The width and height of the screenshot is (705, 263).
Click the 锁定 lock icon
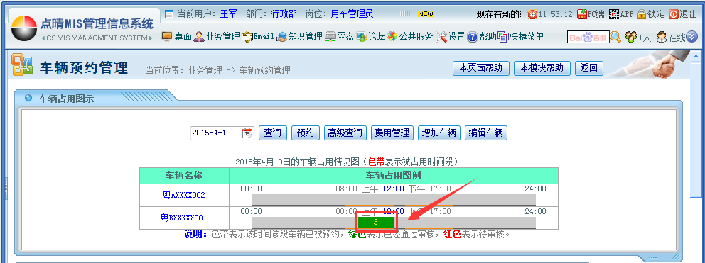pyautogui.click(x=642, y=14)
